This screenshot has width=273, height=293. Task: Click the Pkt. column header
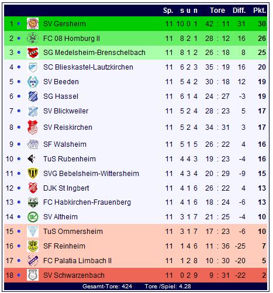(x=260, y=11)
